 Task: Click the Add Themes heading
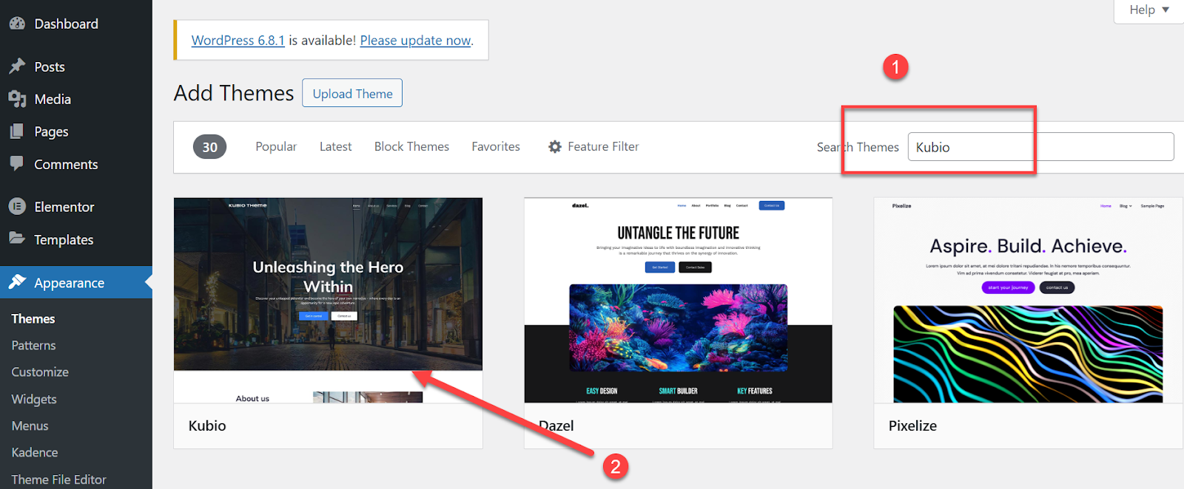coord(234,93)
